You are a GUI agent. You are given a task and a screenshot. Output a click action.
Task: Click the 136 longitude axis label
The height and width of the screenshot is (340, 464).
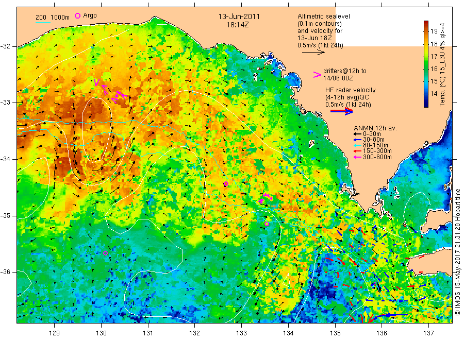click(x=382, y=333)
